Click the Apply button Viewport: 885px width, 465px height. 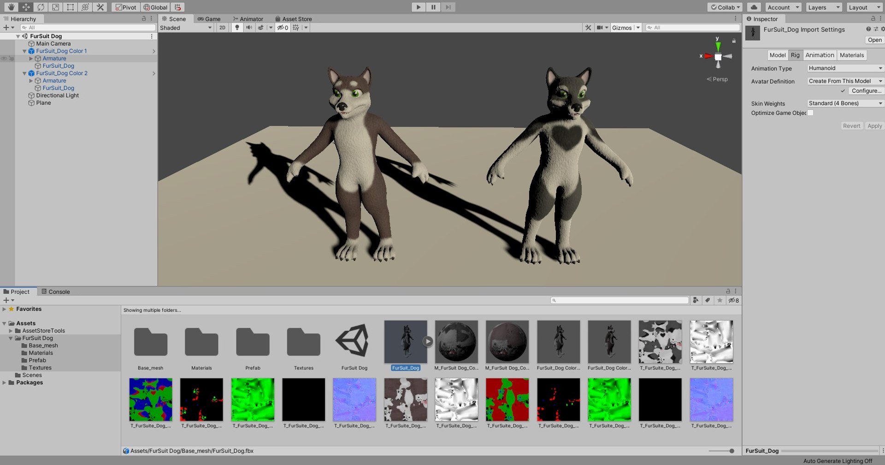874,126
